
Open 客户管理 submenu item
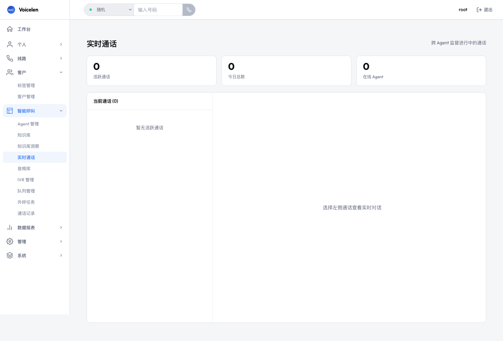(x=35, y=96)
